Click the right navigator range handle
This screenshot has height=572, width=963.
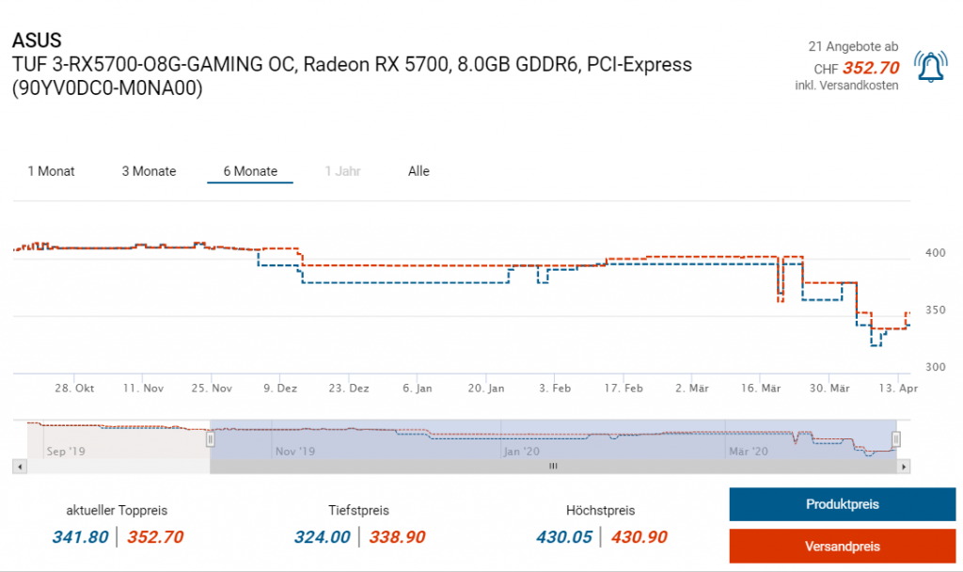pyautogui.click(x=896, y=438)
